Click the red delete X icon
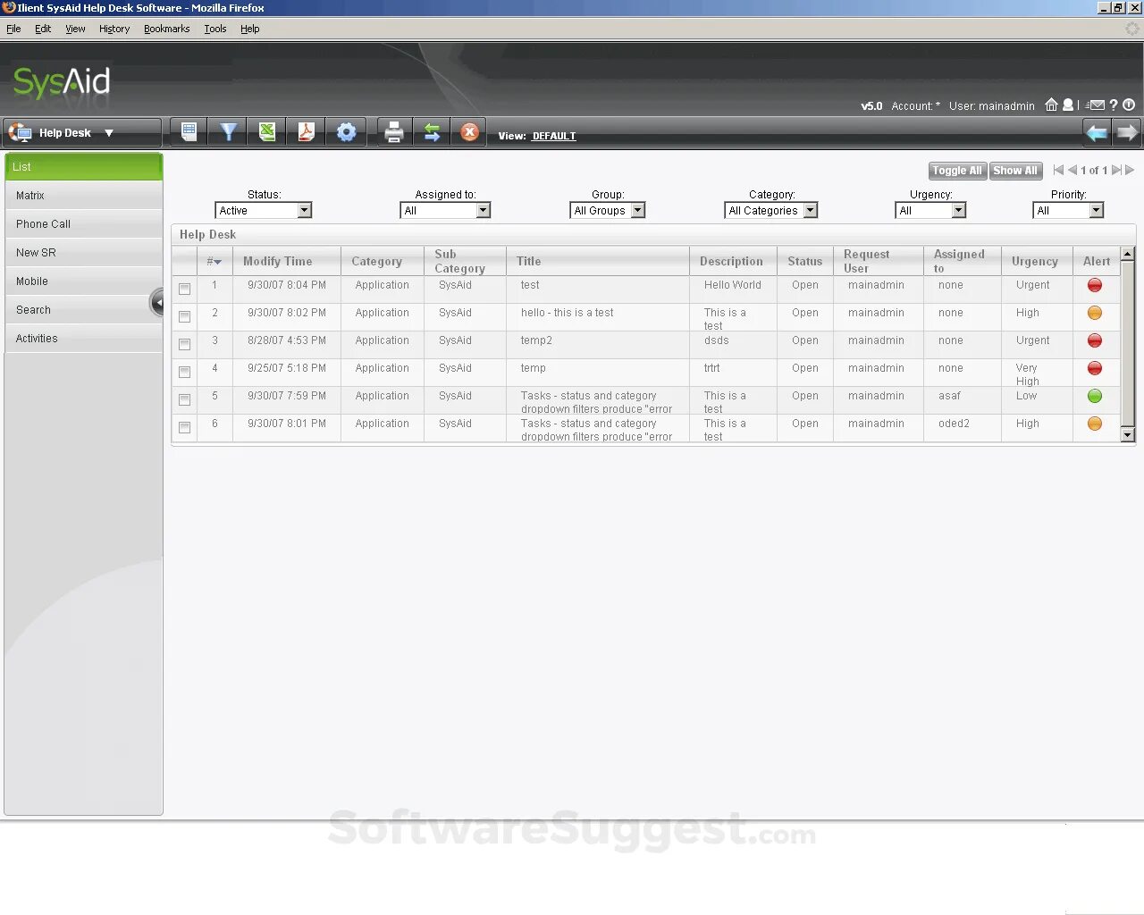The height and width of the screenshot is (915, 1144). pos(469,132)
